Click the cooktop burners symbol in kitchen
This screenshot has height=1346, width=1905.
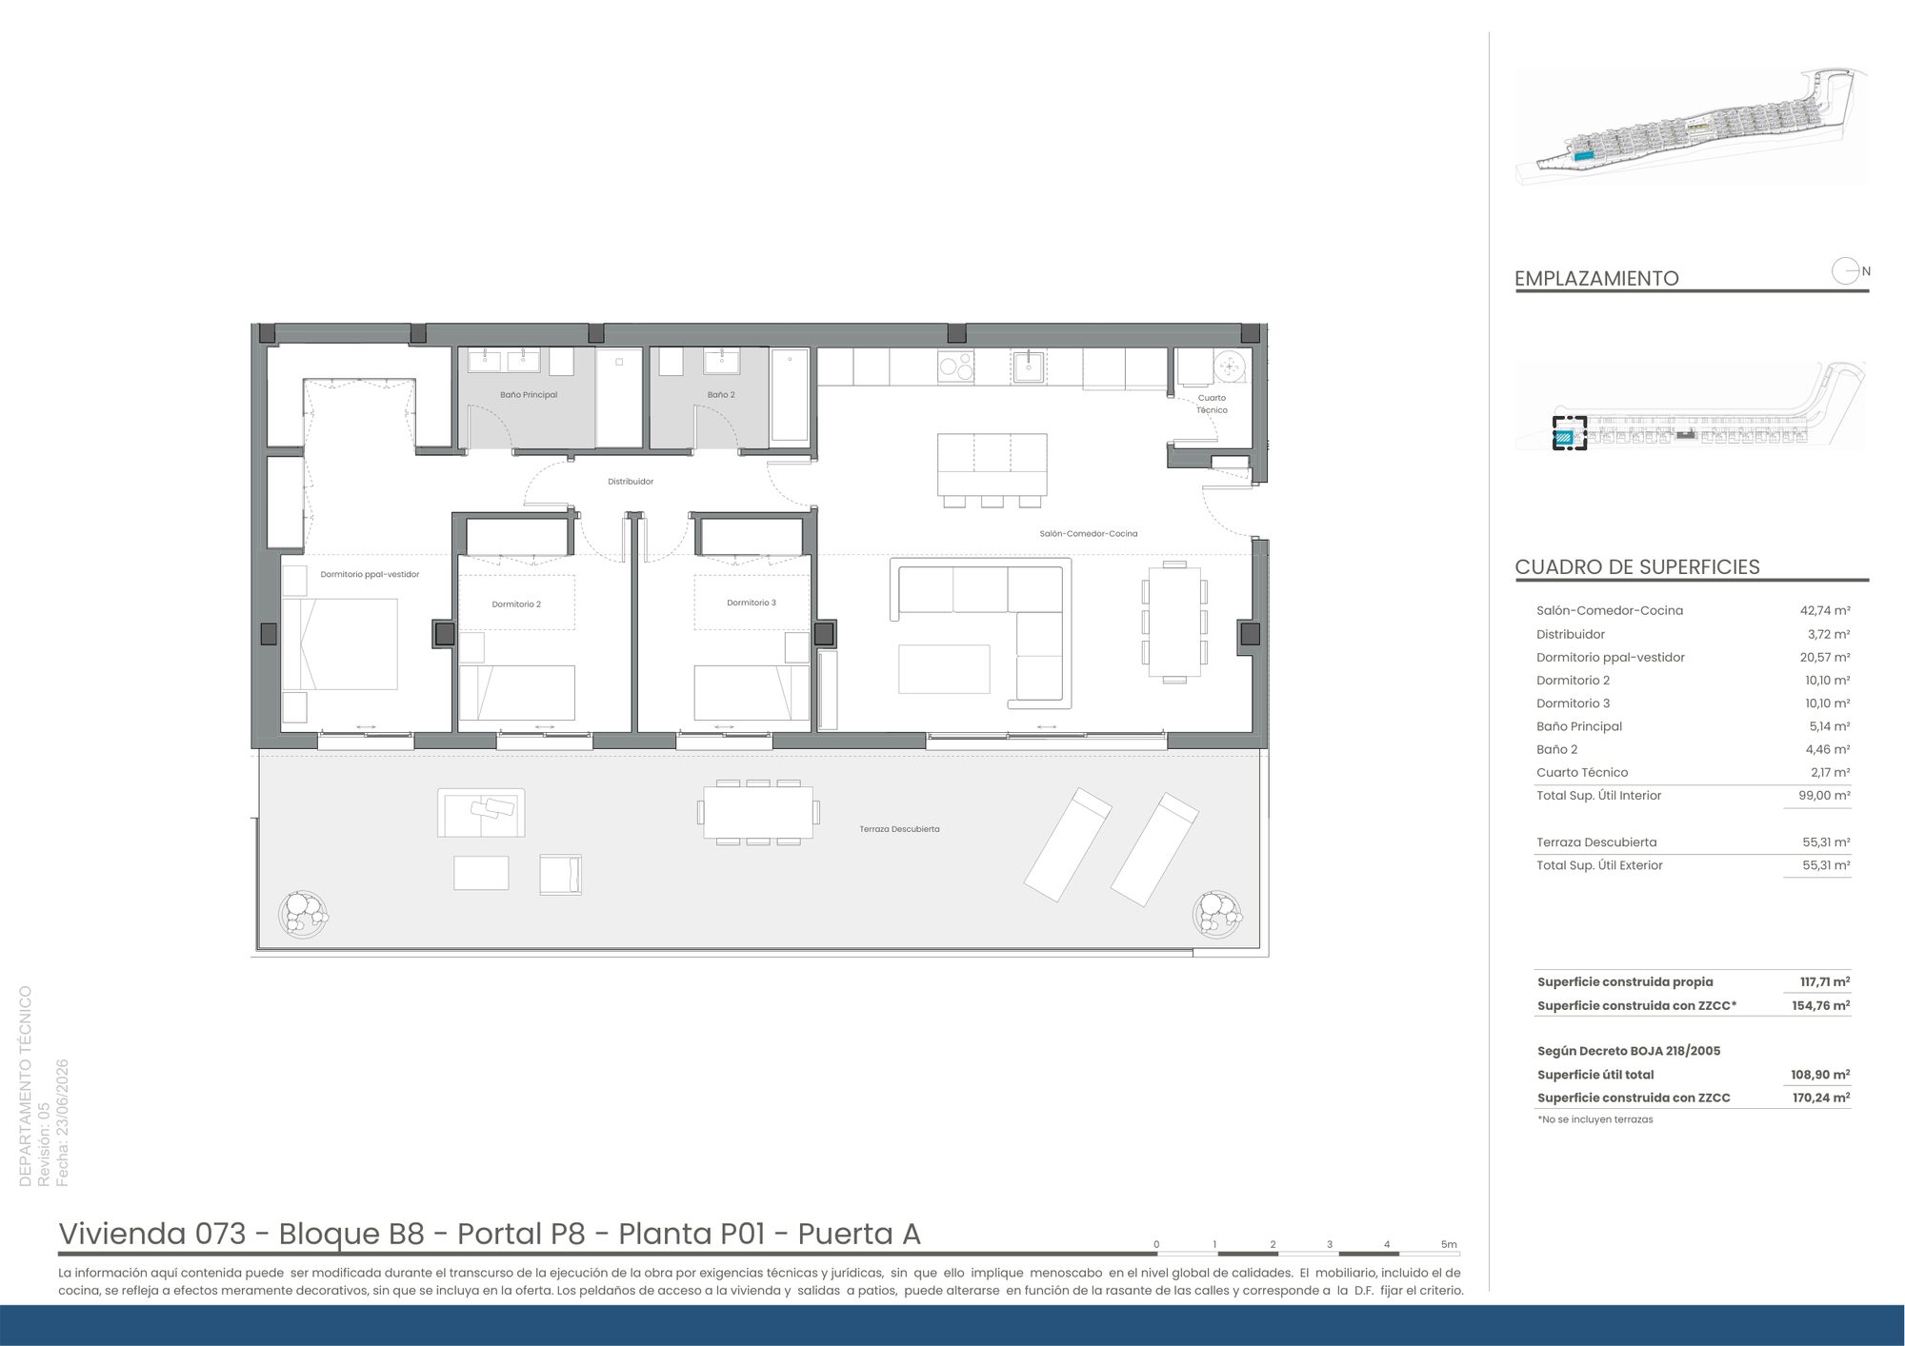point(955,366)
